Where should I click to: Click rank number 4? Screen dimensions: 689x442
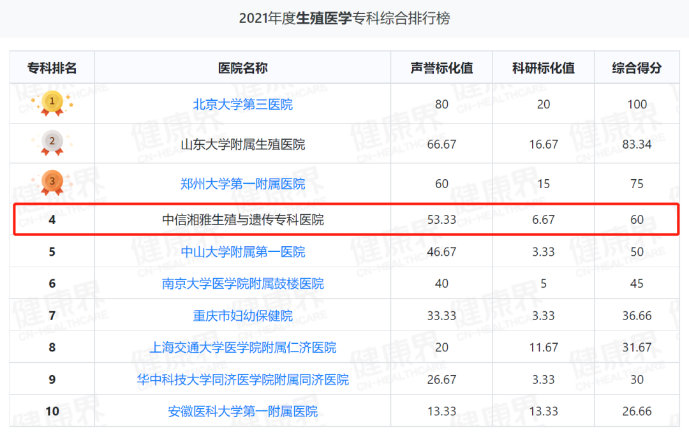tap(52, 219)
